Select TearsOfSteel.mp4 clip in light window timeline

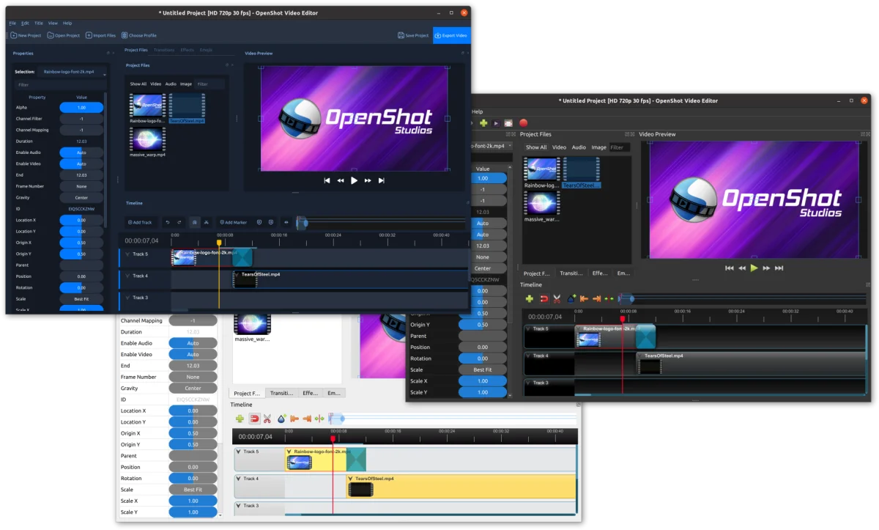click(461, 487)
